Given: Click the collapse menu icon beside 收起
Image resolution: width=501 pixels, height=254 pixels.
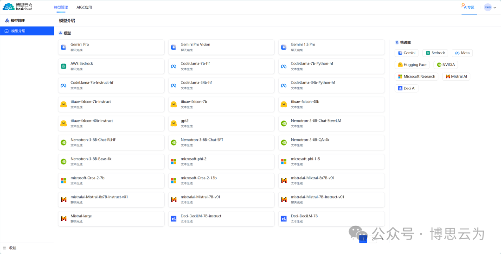Looking at the screenshot, I should tap(5, 248).
